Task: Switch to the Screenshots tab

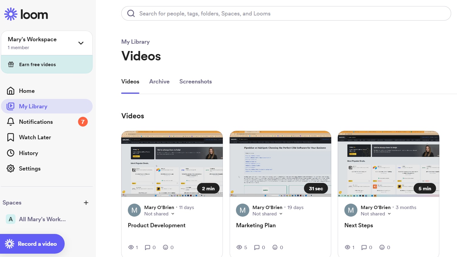Action: tap(196, 81)
